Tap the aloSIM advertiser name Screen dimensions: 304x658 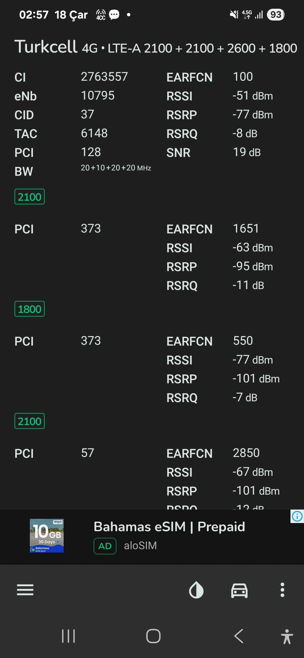coord(140,546)
